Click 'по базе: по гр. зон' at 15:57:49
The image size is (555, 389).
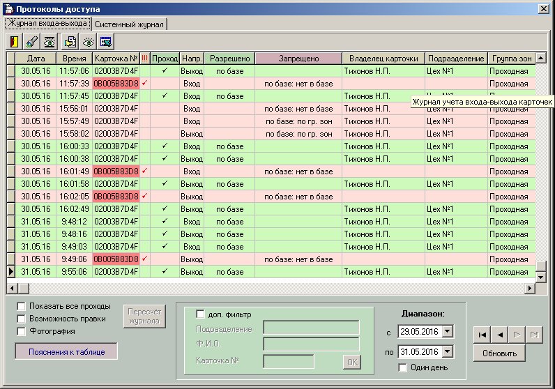pos(298,121)
